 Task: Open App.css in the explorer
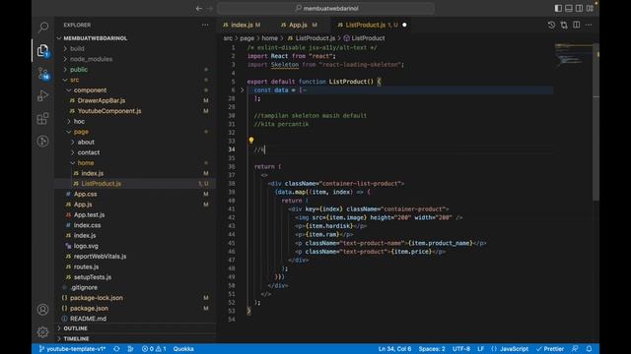pos(85,194)
